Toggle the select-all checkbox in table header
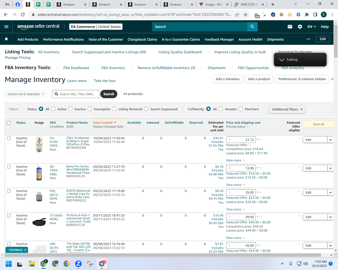This screenshot has width=338, height=270. click(9, 123)
